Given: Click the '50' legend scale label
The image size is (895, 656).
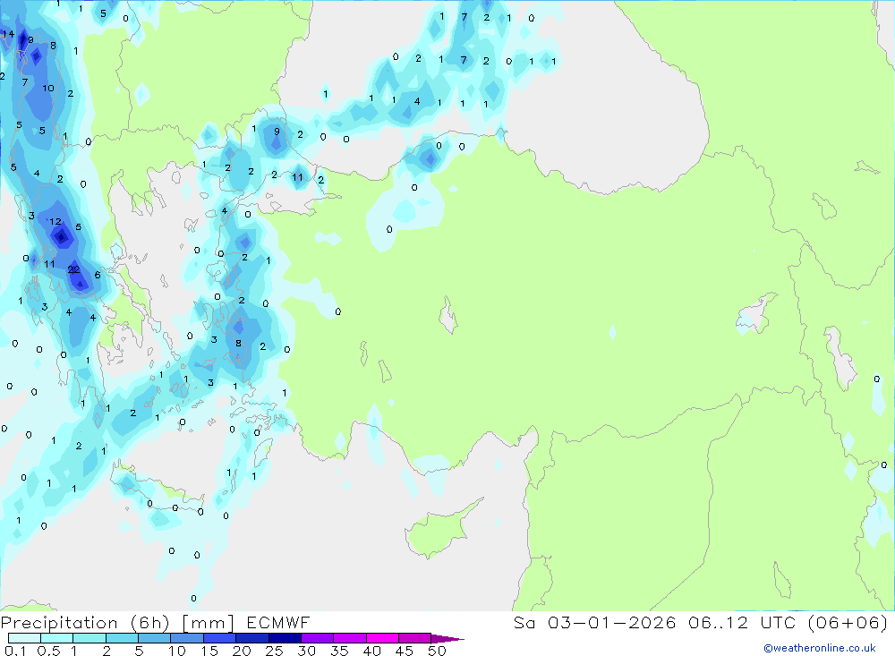Looking at the screenshot, I should (x=437, y=651).
